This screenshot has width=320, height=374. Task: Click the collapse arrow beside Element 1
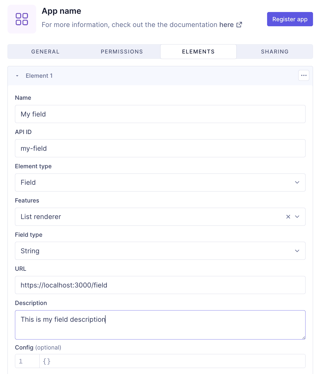[17, 75]
